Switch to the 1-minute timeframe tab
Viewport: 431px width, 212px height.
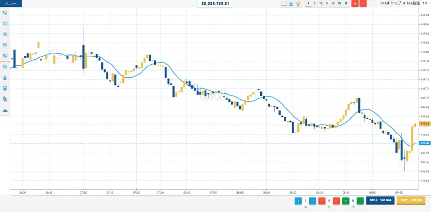pyautogui.click(x=308, y=4)
